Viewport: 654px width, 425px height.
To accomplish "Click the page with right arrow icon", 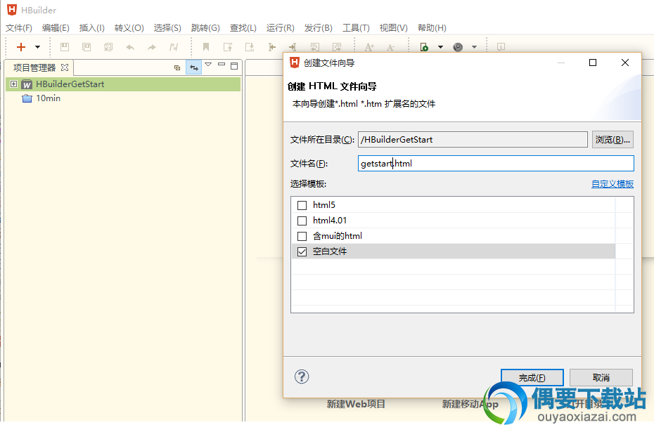I will click(x=337, y=47).
